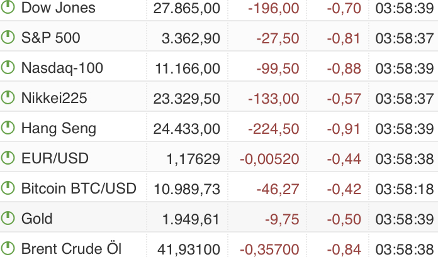Click the clock icon next to Nasdaq-100
Viewport: 438px width, 257px height.
pyautogui.click(x=8, y=67)
